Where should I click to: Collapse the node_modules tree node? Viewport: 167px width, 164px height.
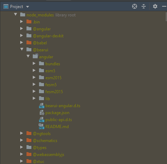pos(16,14)
